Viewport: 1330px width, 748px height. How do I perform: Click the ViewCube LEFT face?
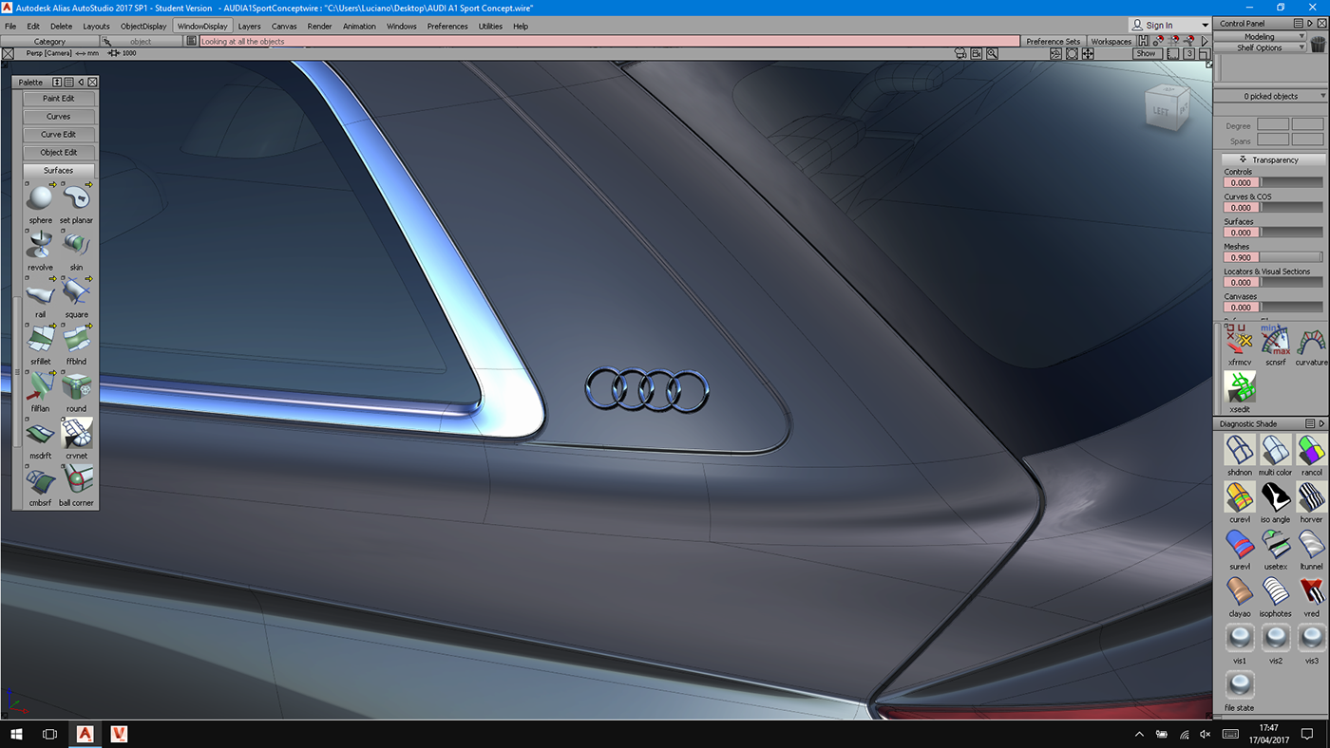tap(1161, 110)
